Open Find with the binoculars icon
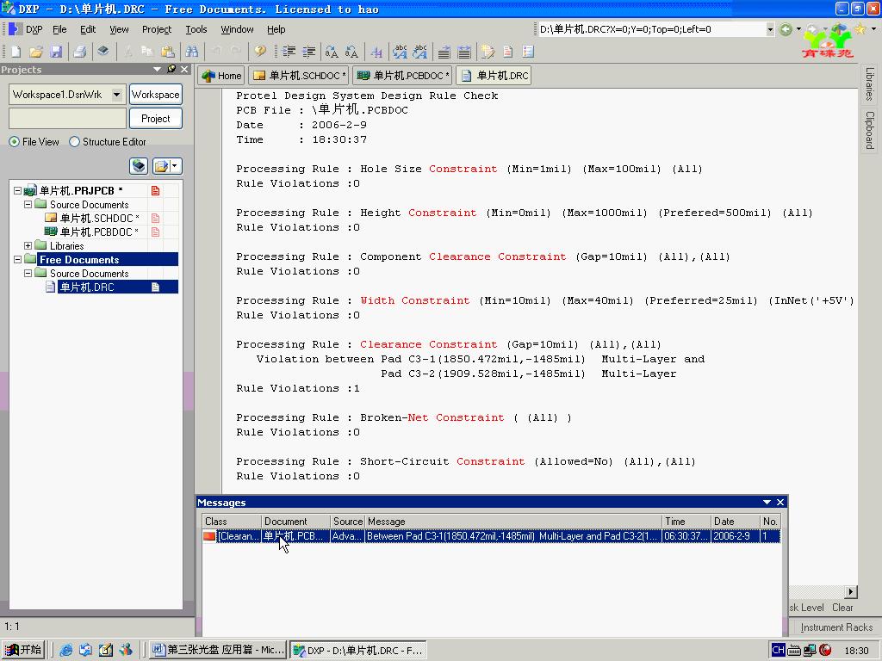This screenshot has height=661, width=882. click(x=192, y=52)
